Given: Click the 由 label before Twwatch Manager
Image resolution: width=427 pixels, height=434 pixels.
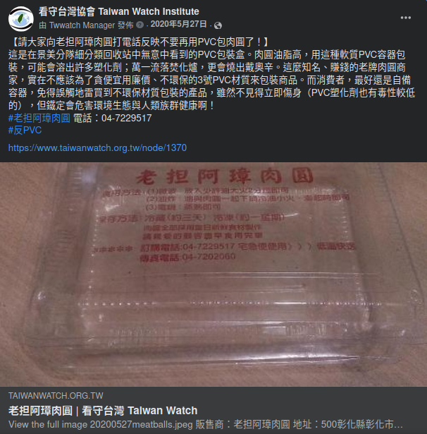Looking at the screenshot, I should pos(42,25).
